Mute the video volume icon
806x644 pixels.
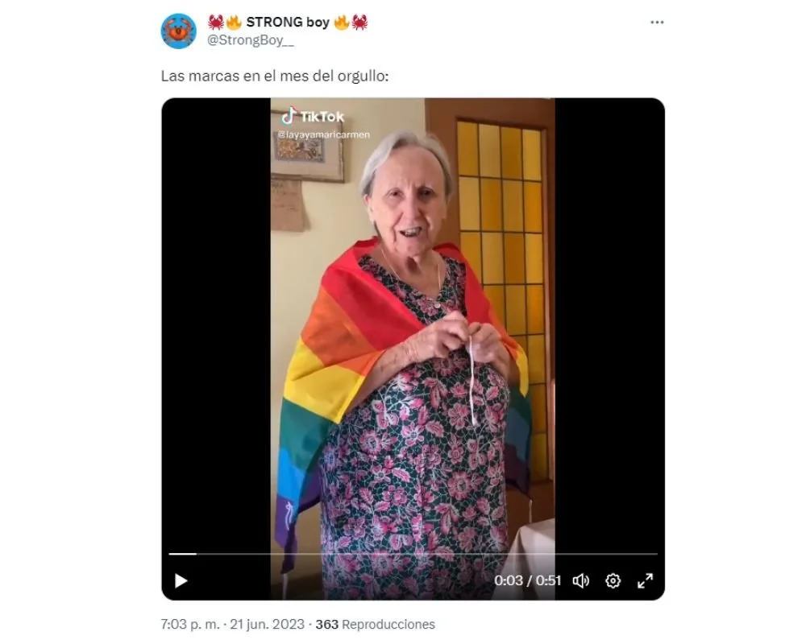coord(581,581)
